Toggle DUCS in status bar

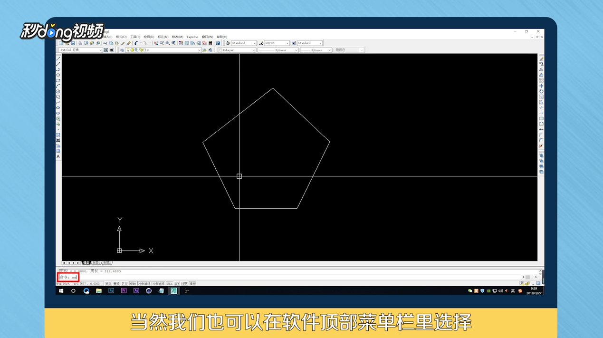[170, 284]
